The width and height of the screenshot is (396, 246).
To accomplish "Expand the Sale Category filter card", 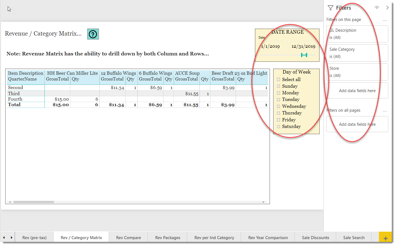I will point(357,53).
